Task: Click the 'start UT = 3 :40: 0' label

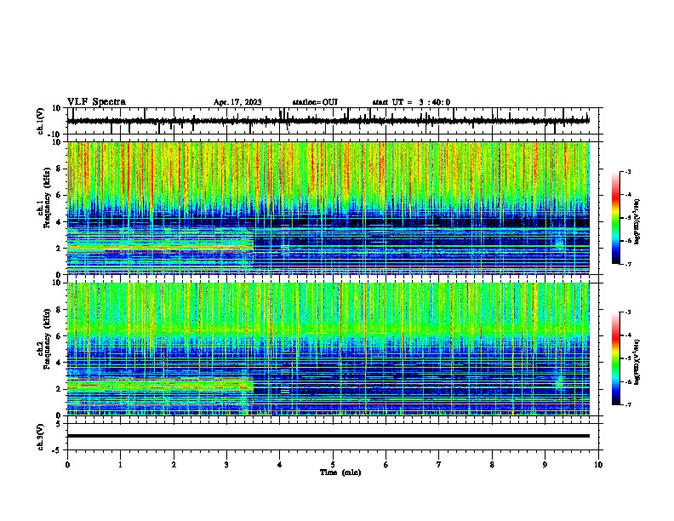Action: [411, 102]
